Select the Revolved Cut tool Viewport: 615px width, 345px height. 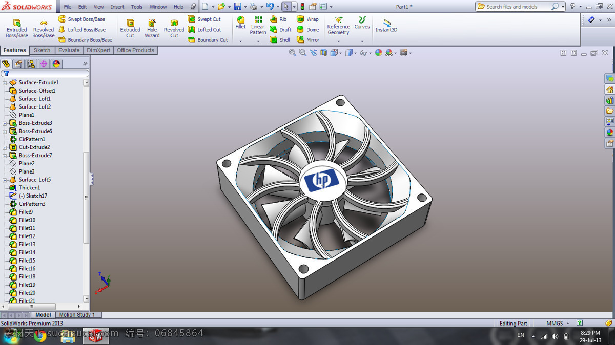[174, 29]
